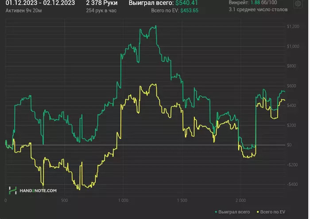The height and width of the screenshot is (219, 310).
Task: Click the $800 y-axis label
Action: coord(291,66)
